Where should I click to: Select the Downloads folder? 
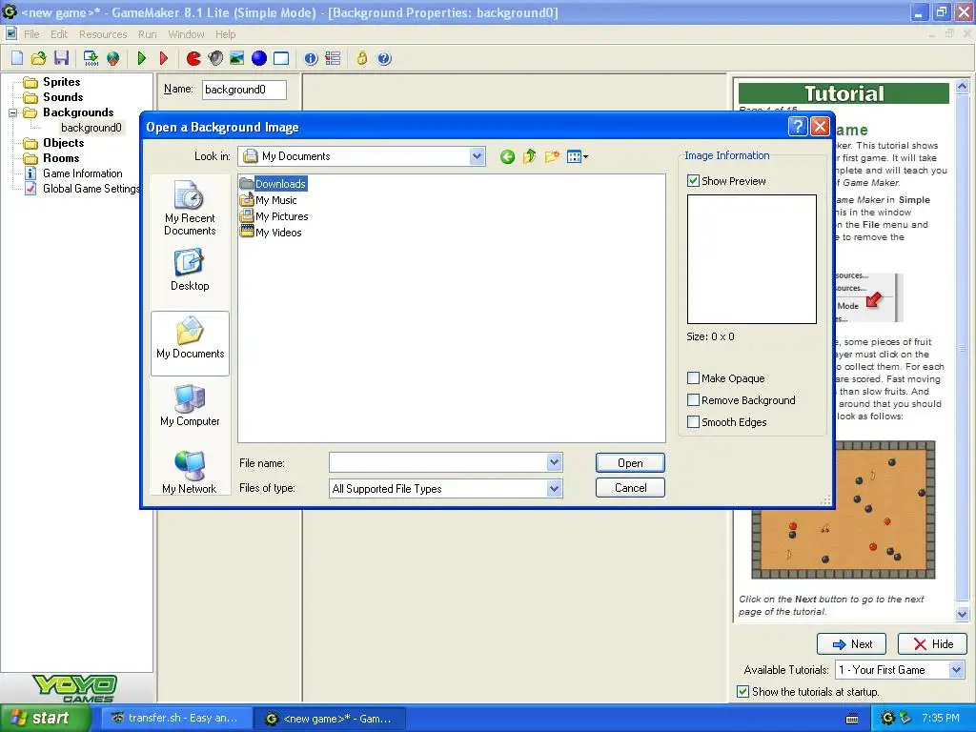point(274,184)
